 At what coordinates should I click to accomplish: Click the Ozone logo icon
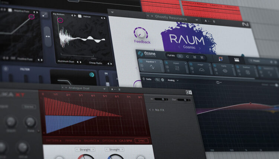coord(140,53)
